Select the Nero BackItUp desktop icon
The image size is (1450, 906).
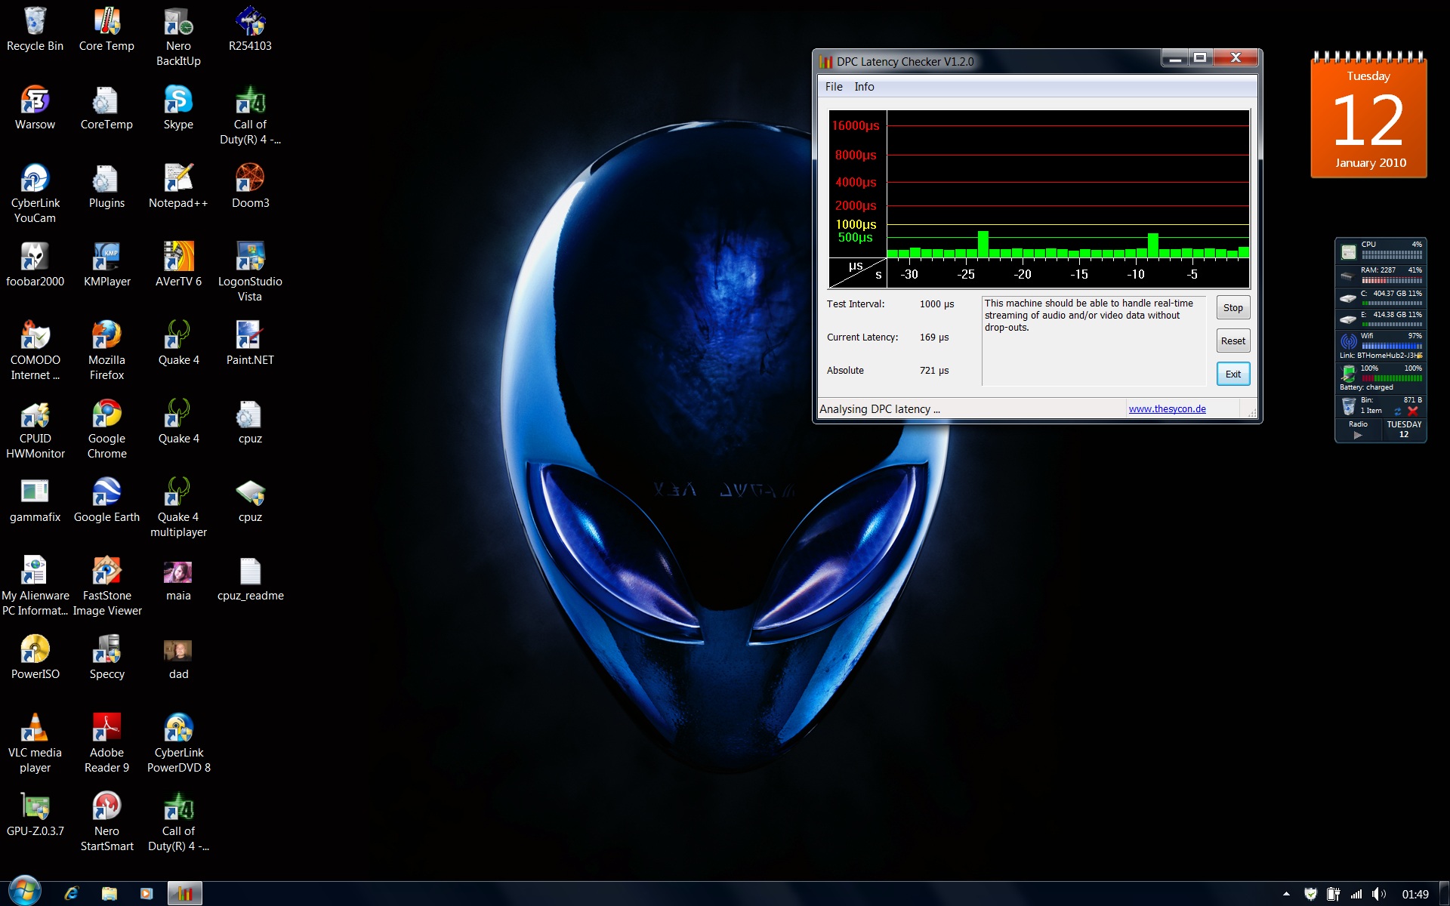click(178, 38)
